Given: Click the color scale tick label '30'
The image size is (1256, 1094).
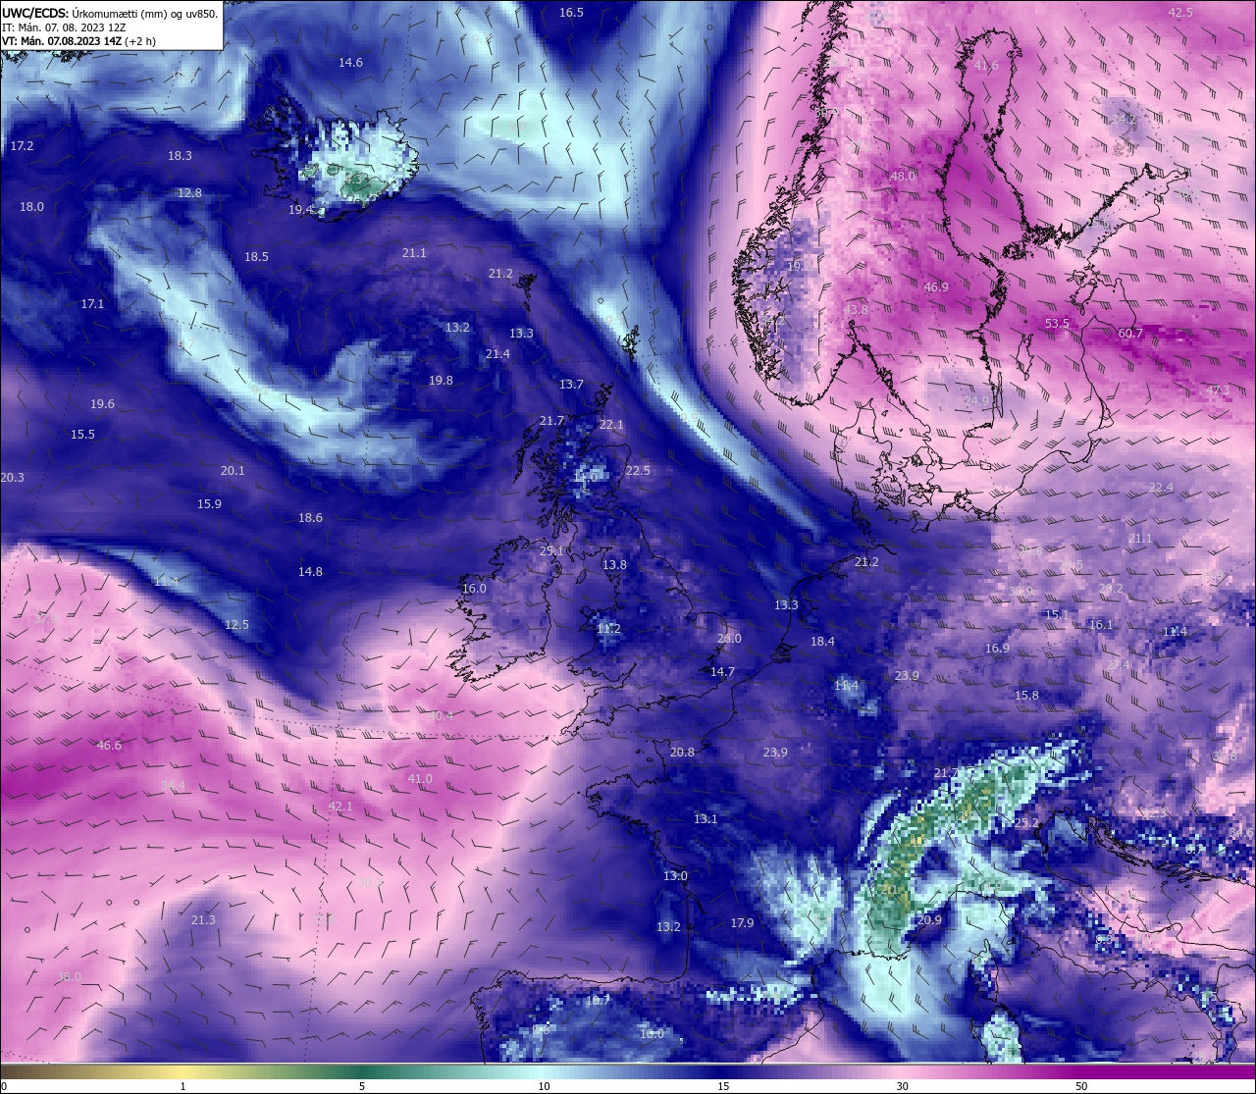Looking at the screenshot, I should tap(902, 1086).
